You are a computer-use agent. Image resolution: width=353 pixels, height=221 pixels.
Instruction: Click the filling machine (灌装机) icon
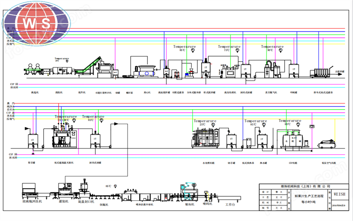[65, 190]
